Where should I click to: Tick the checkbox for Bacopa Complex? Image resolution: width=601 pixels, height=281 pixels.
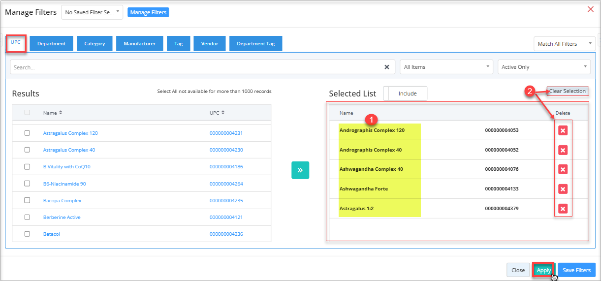pyautogui.click(x=27, y=201)
